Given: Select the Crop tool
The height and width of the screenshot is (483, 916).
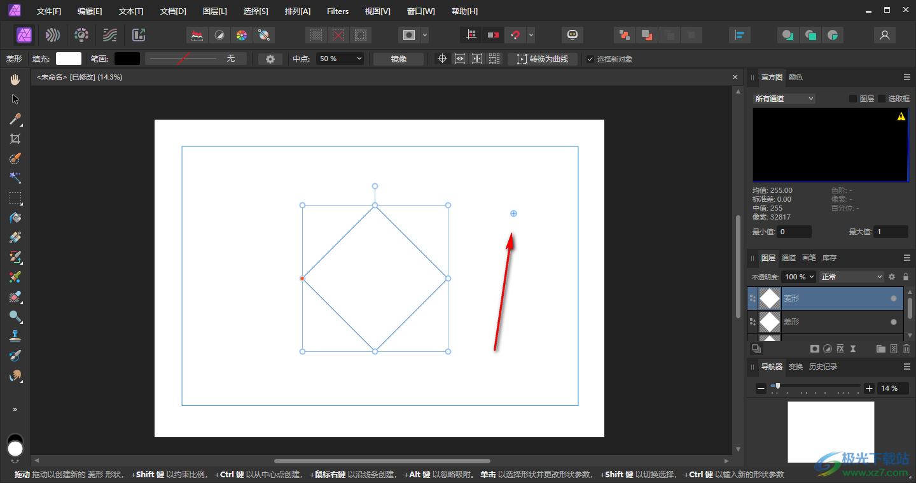Looking at the screenshot, I should (x=15, y=139).
